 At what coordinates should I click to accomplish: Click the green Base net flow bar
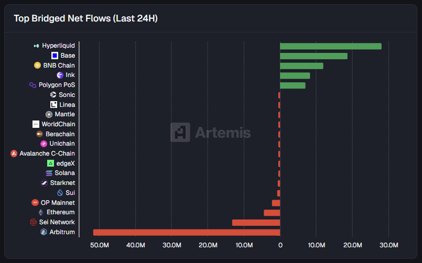313,56
